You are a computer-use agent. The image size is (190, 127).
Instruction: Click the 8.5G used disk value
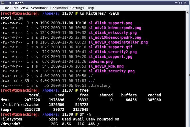[67, 124]
